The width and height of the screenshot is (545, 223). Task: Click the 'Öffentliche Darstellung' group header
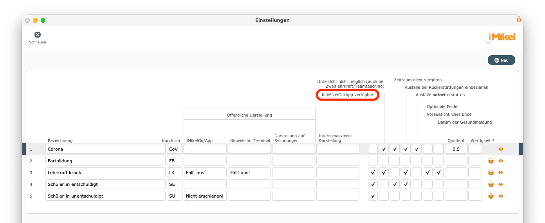(x=249, y=115)
